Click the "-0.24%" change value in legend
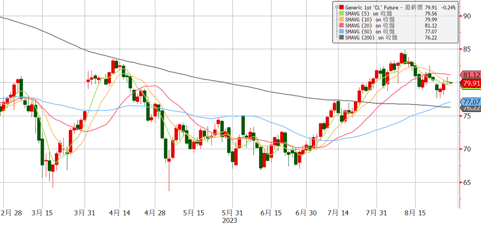 click(x=449, y=7)
